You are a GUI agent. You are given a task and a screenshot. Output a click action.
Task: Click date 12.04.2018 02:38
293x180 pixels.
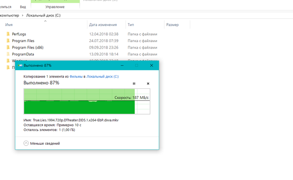(104, 34)
